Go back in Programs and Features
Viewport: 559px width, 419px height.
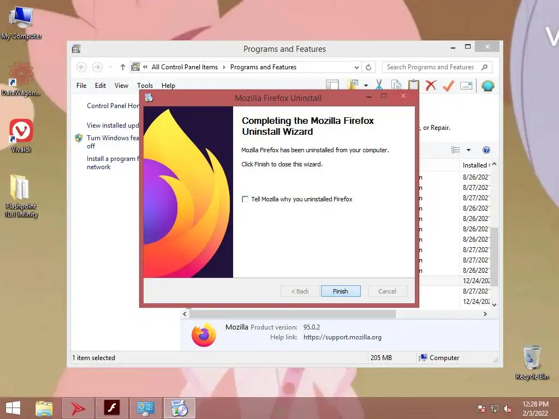point(82,67)
